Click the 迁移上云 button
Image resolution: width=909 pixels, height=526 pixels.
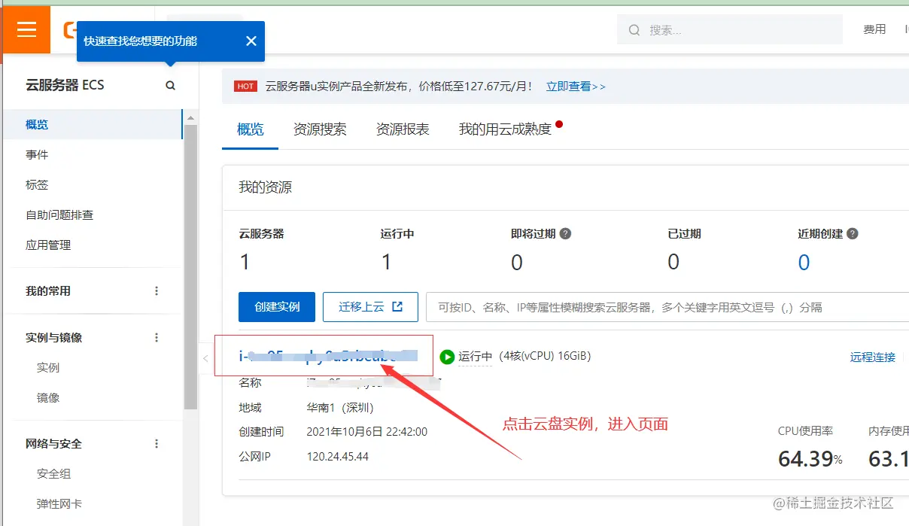coord(370,307)
